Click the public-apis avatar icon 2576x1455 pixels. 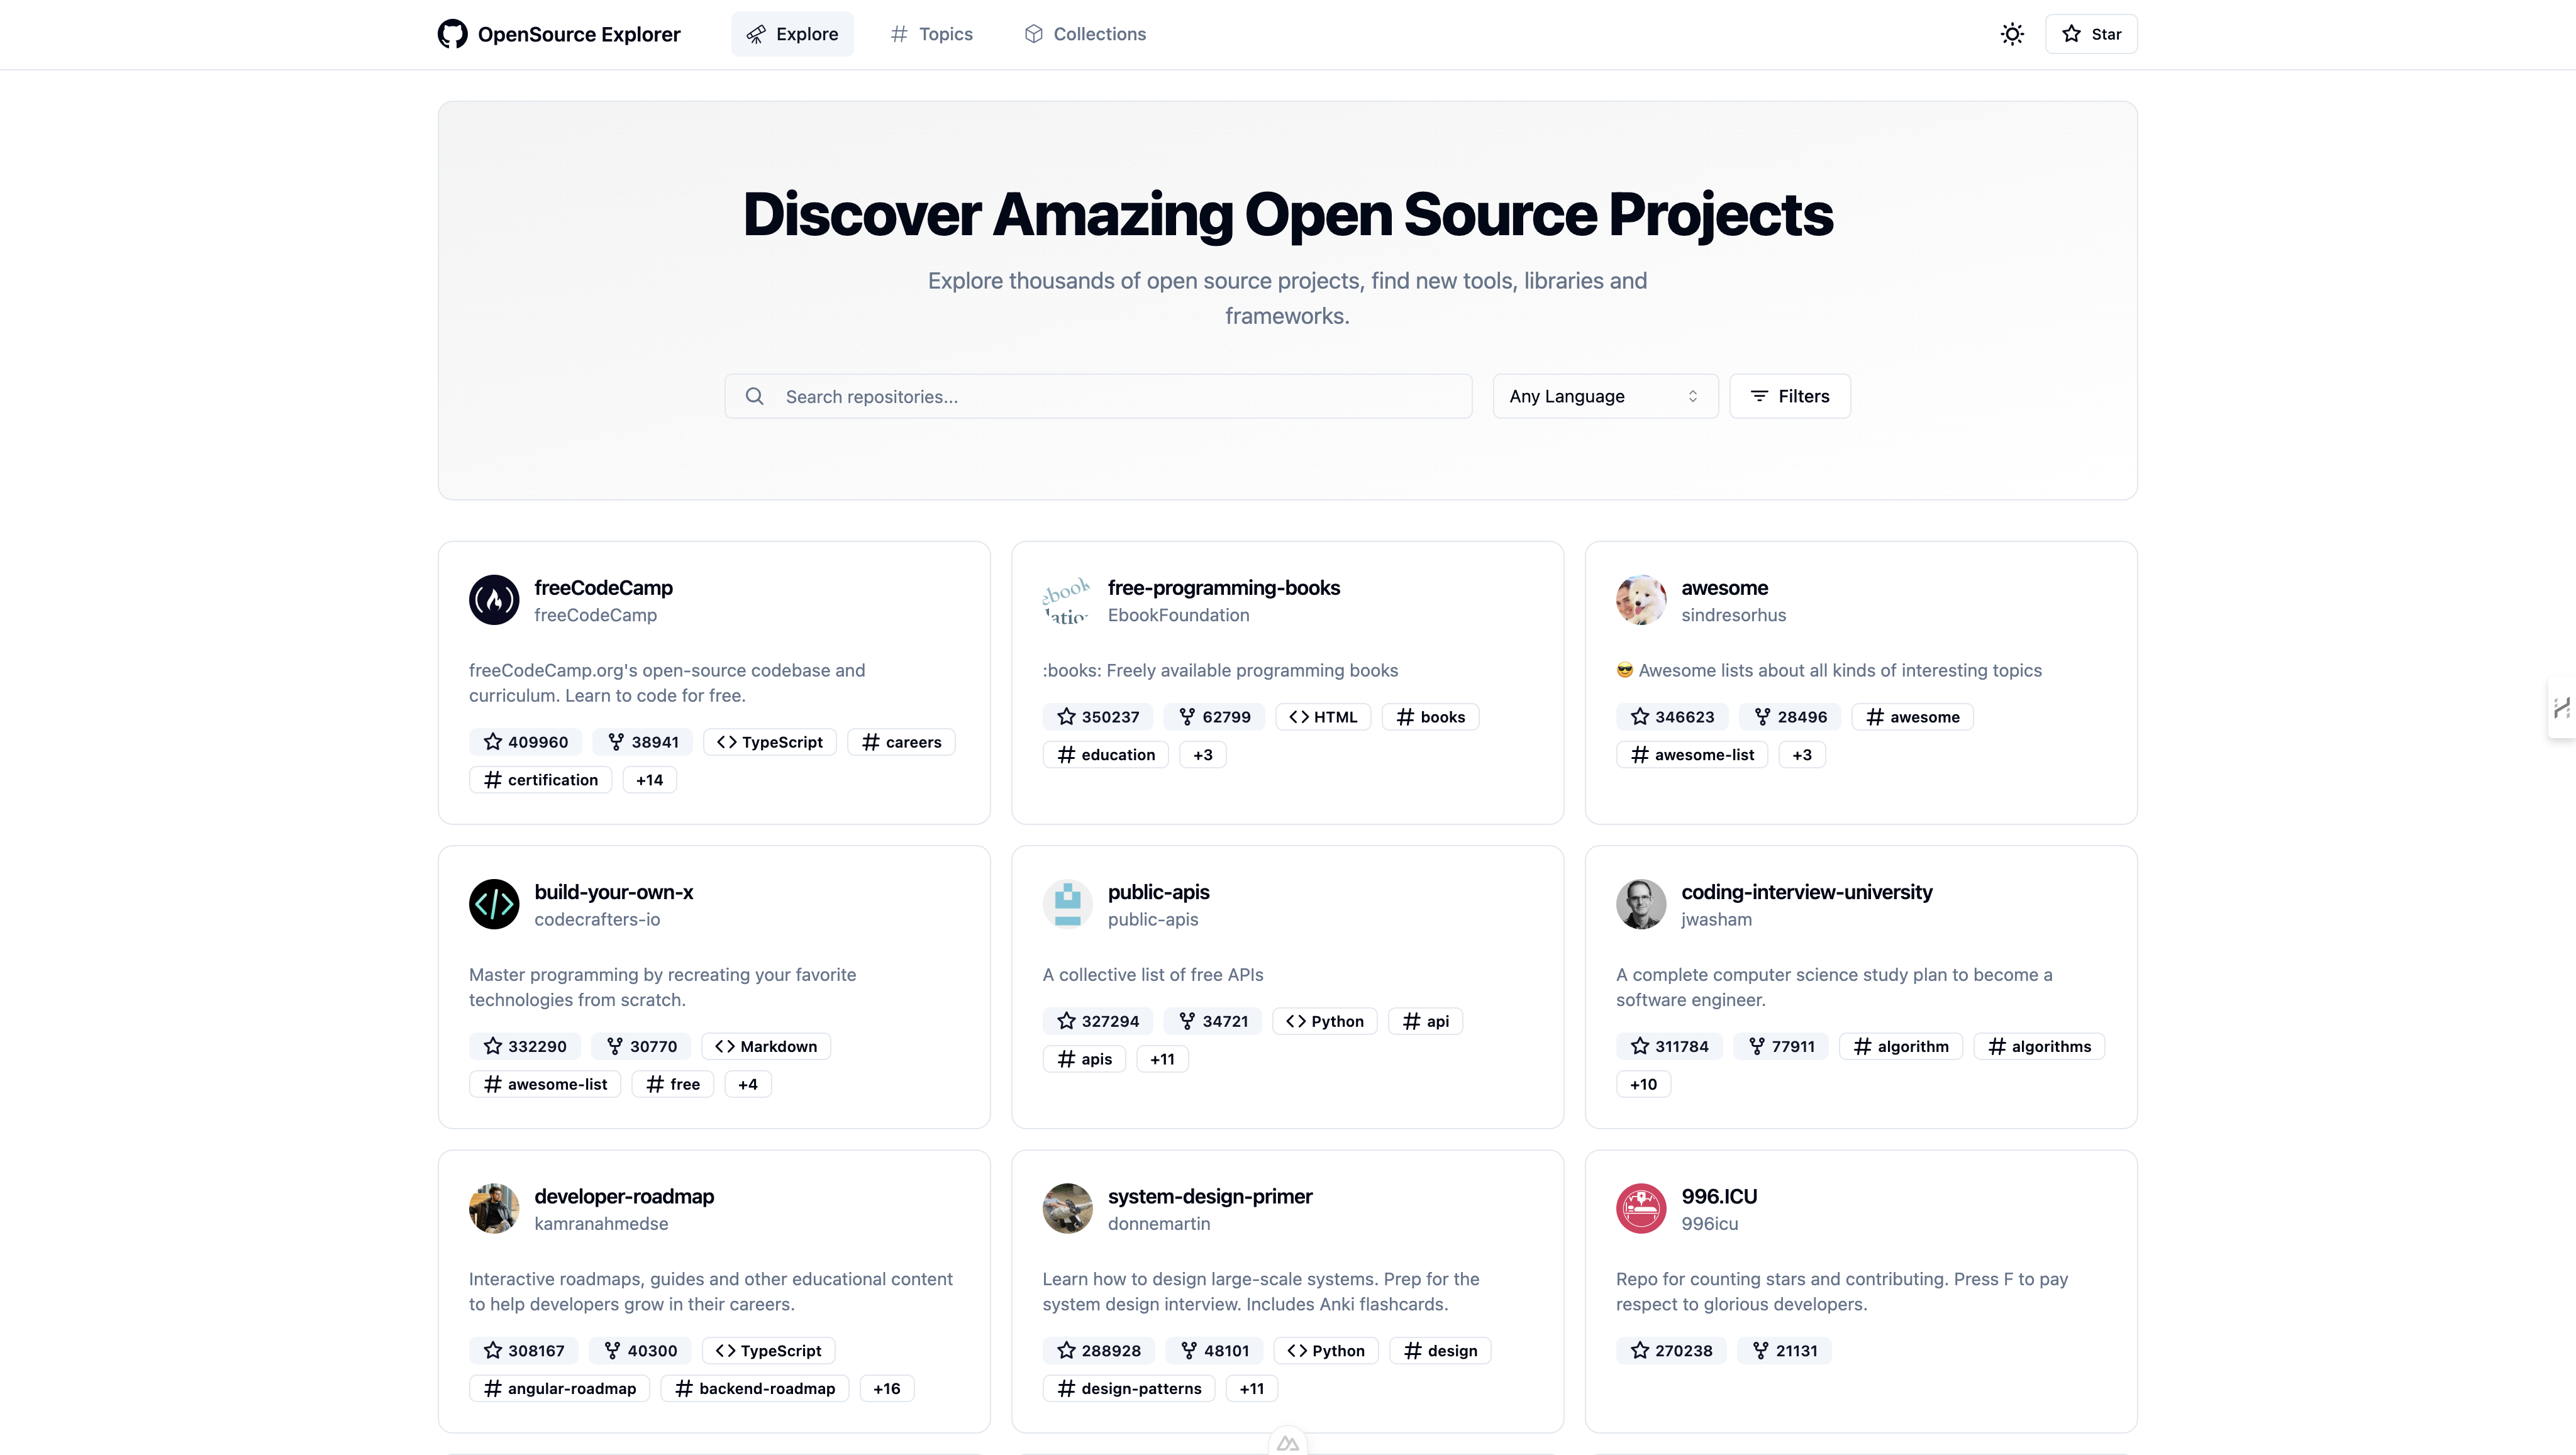1067,904
